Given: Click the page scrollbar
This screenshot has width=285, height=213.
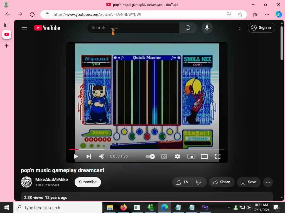Looking at the screenshot, I should pyautogui.click(x=282, y=43).
